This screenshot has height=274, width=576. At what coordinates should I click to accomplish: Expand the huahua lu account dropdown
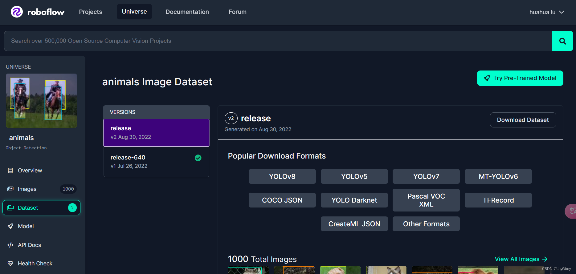[547, 12]
